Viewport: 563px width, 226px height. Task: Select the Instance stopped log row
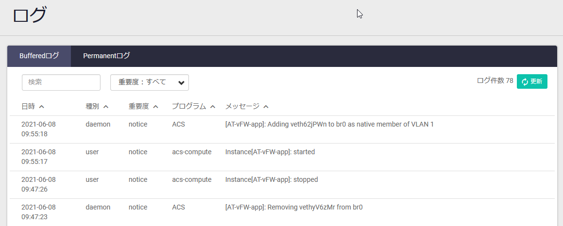point(282,184)
